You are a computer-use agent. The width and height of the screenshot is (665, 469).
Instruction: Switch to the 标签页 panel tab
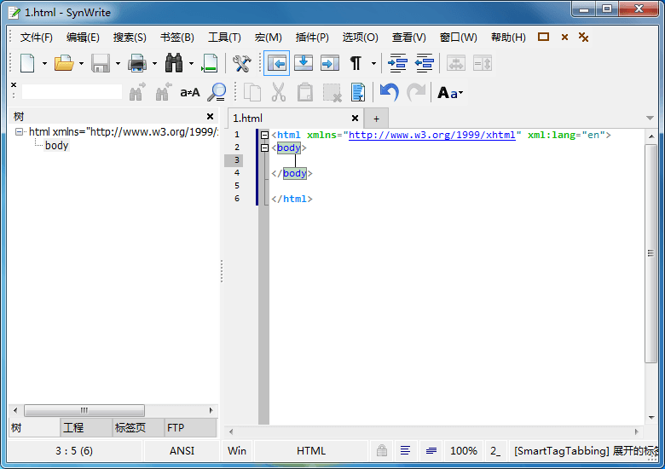coord(138,427)
